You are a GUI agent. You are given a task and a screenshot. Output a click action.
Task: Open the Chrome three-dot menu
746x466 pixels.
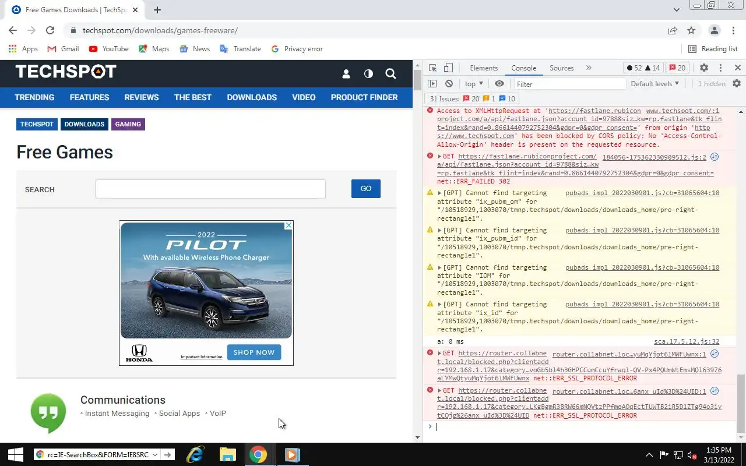click(x=733, y=30)
